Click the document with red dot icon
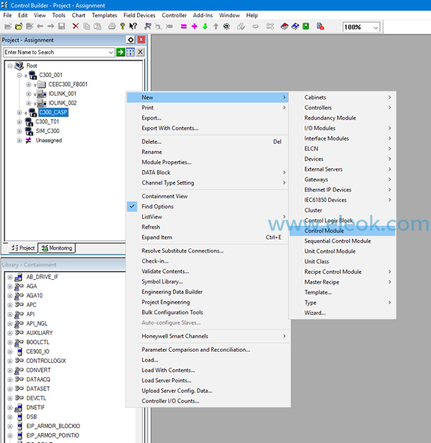Image resolution: width=431 pixels, height=443 pixels. coord(320,26)
